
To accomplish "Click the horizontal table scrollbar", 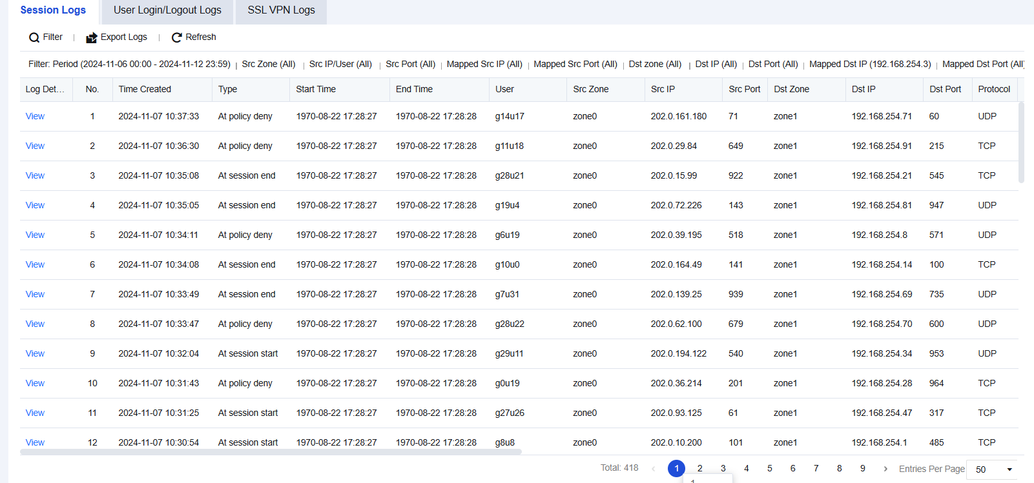I will (x=271, y=452).
